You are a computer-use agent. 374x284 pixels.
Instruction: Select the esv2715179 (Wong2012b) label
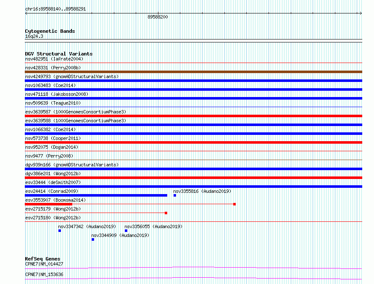coord(53,209)
